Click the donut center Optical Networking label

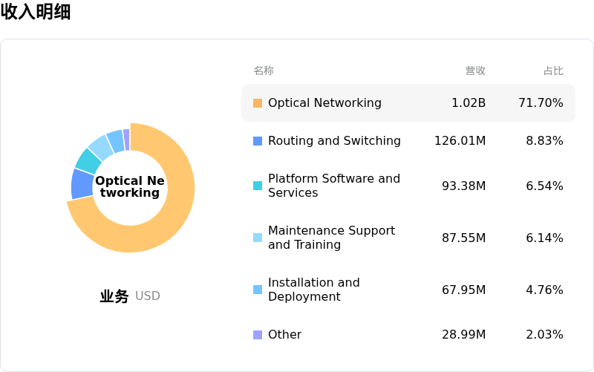click(130, 186)
